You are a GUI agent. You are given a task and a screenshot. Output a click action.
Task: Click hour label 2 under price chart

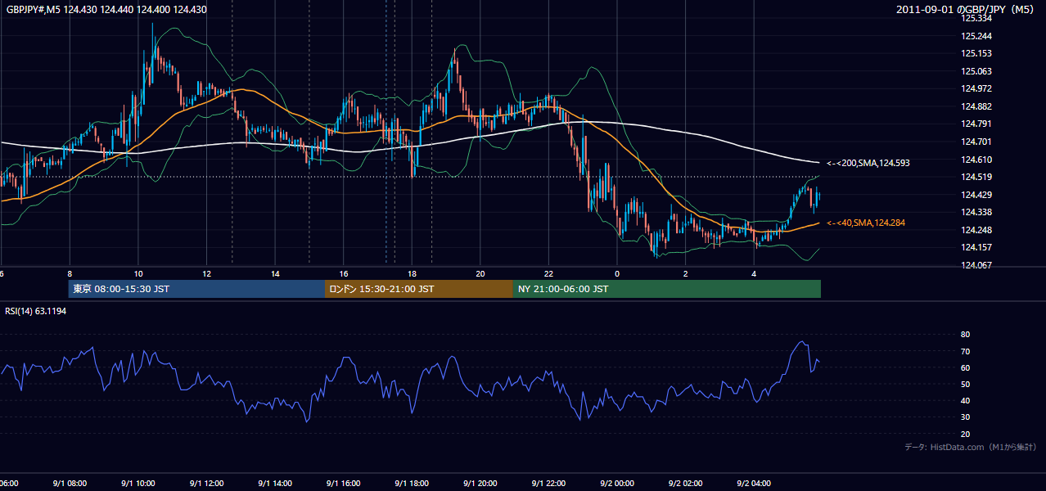(686, 273)
